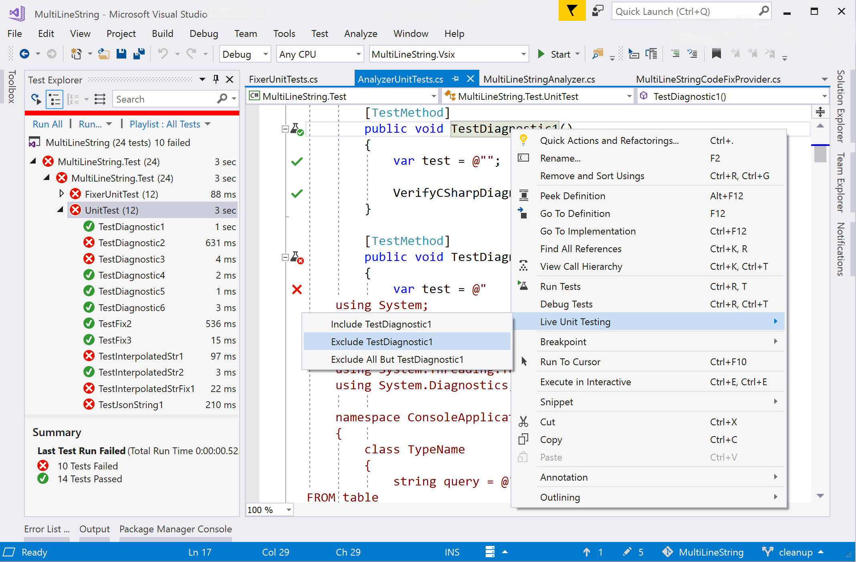This screenshot has width=856, height=562.
Task: Click the Go To Definition icon
Action: tap(523, 214)
